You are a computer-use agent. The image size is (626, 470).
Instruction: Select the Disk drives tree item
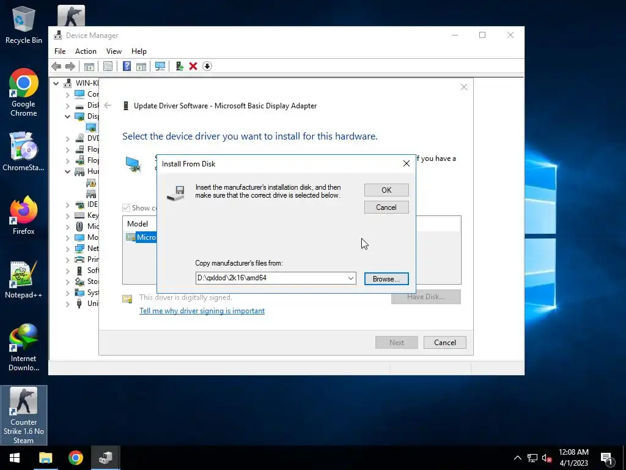pos(87,105)
